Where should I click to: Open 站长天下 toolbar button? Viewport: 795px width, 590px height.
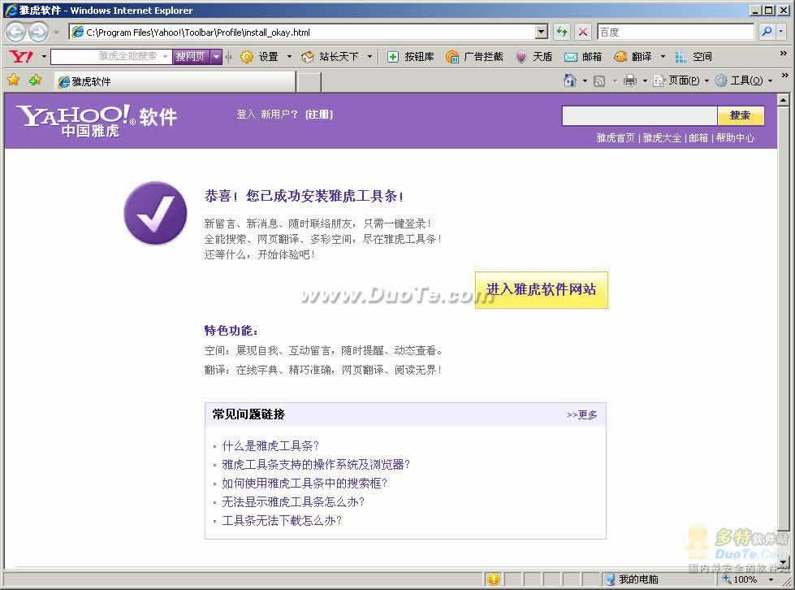pos(330,57)
